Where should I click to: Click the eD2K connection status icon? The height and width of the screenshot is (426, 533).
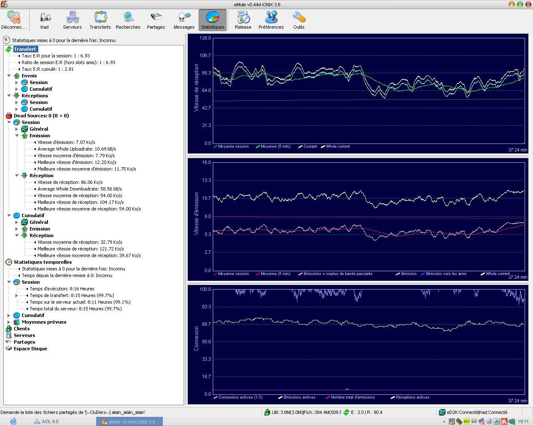tap(442, 412)
